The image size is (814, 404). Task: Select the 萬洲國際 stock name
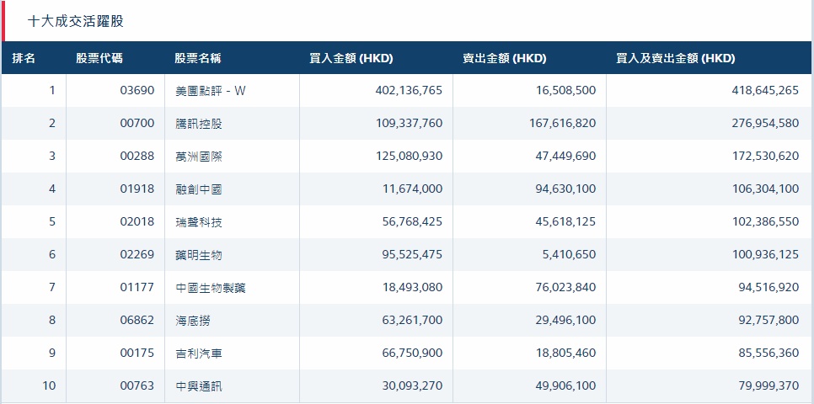point(199,157)
